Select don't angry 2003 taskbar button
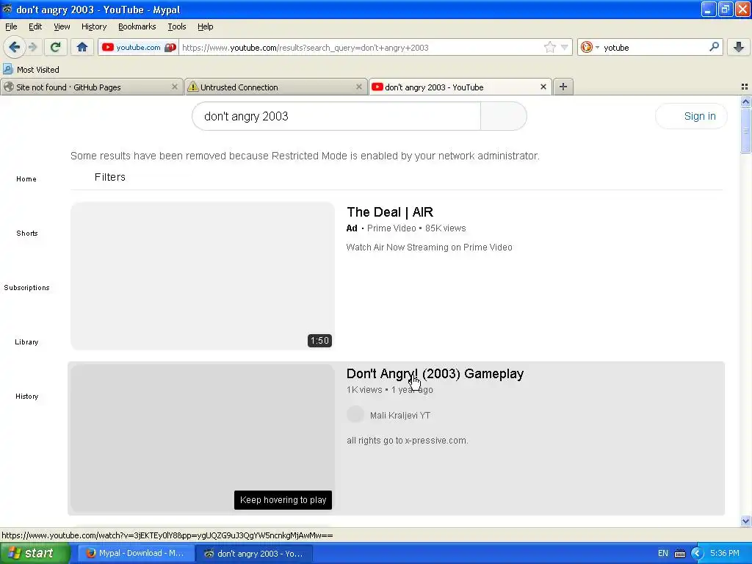The width and height of the screenshot is (752, 564). (254, 554)
